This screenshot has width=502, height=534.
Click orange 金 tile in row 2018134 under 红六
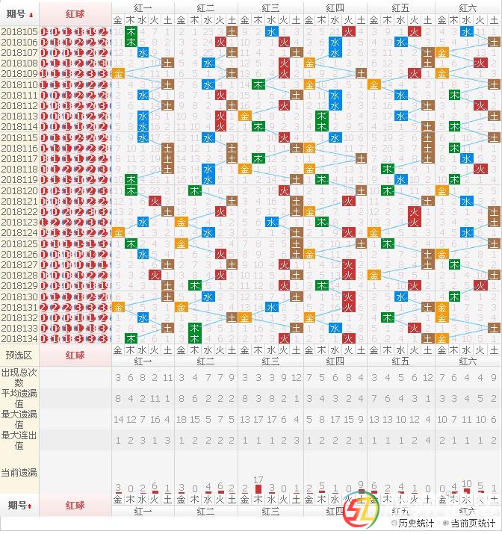coord(441,338)
